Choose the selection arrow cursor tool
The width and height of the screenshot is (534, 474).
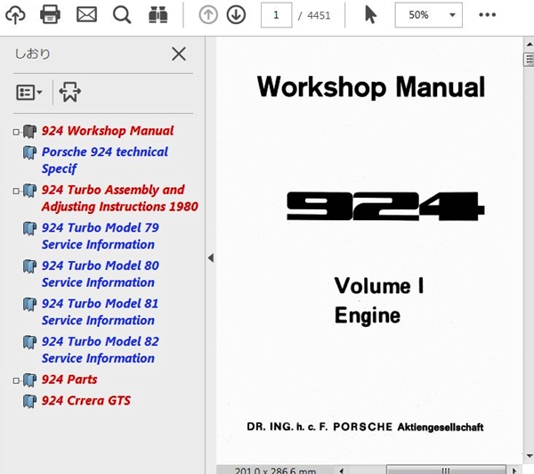[370, 15]
